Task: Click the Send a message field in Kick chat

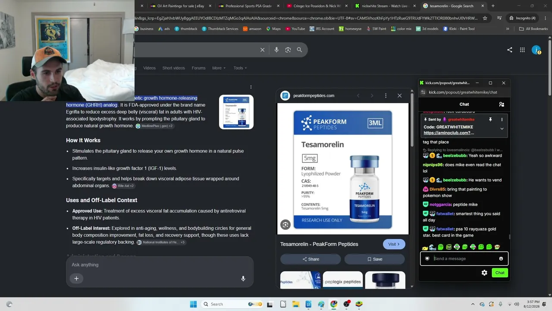Action: [464, 259]
